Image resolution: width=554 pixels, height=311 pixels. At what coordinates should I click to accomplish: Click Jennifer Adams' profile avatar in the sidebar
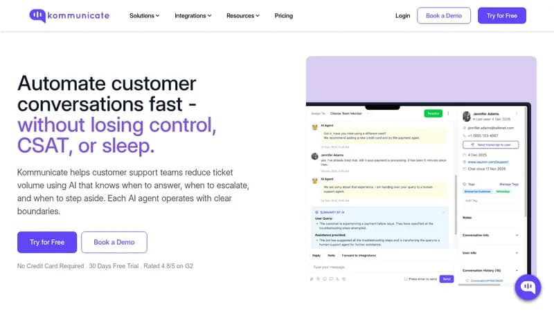click(467, 116)
